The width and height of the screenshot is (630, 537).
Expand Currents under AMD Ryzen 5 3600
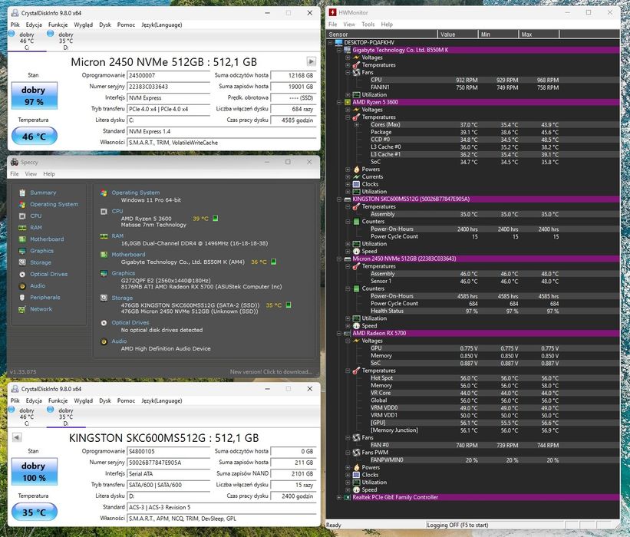click(348, 176)
